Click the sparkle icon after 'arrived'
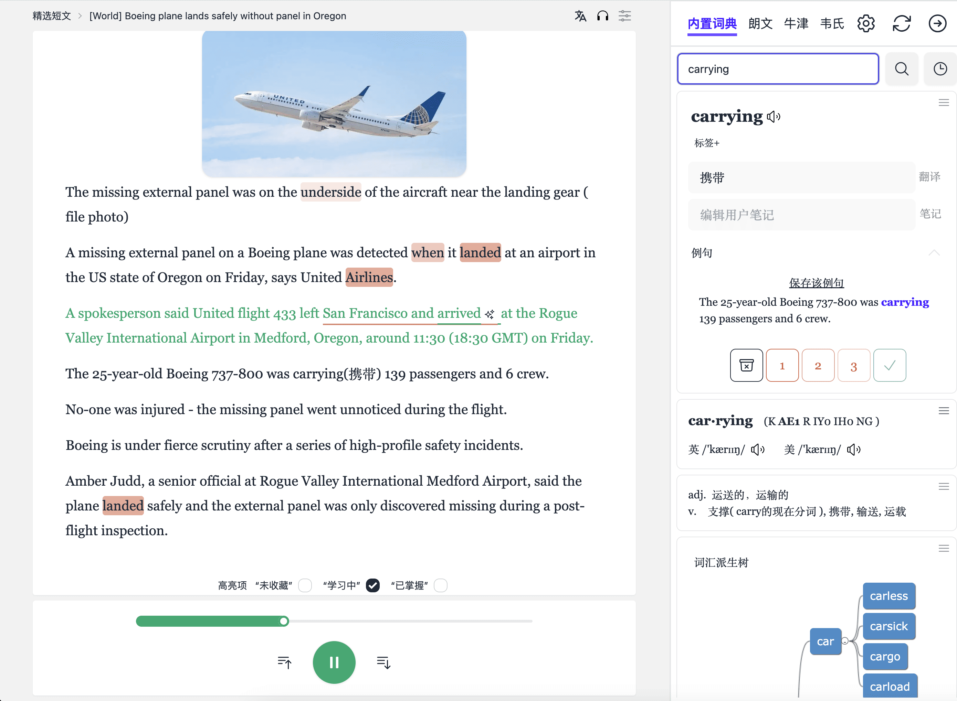957x701 pixels. point(490,314)
